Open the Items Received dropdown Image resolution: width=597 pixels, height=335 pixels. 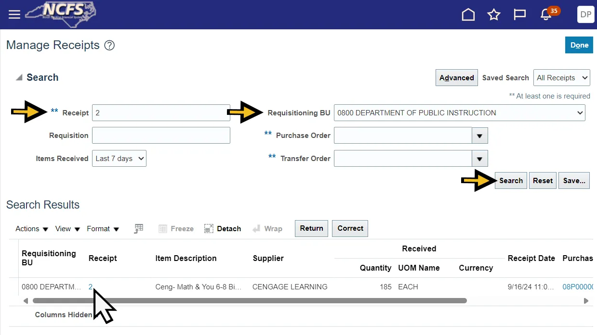click(x=119, y=159)
